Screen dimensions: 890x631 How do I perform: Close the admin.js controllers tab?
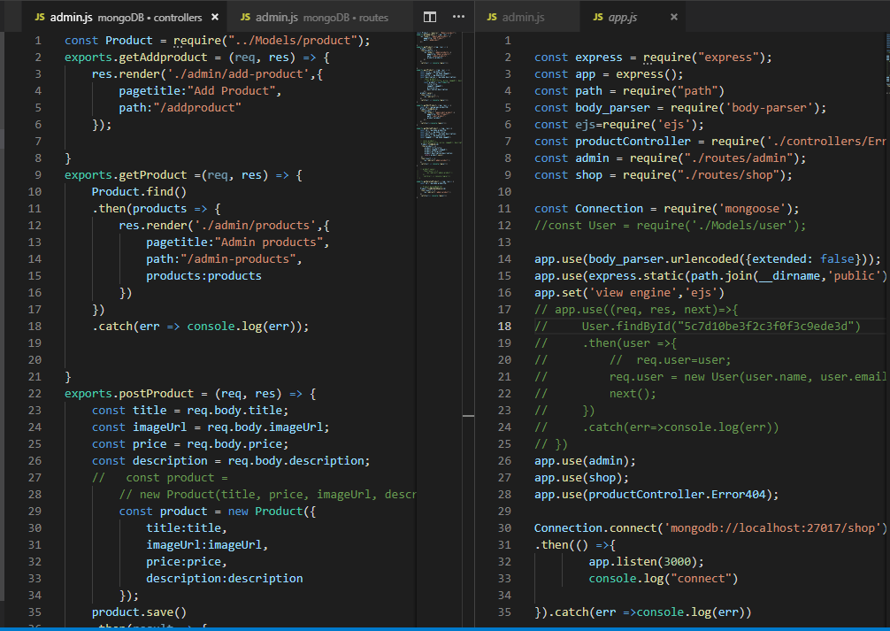[215, 17]
